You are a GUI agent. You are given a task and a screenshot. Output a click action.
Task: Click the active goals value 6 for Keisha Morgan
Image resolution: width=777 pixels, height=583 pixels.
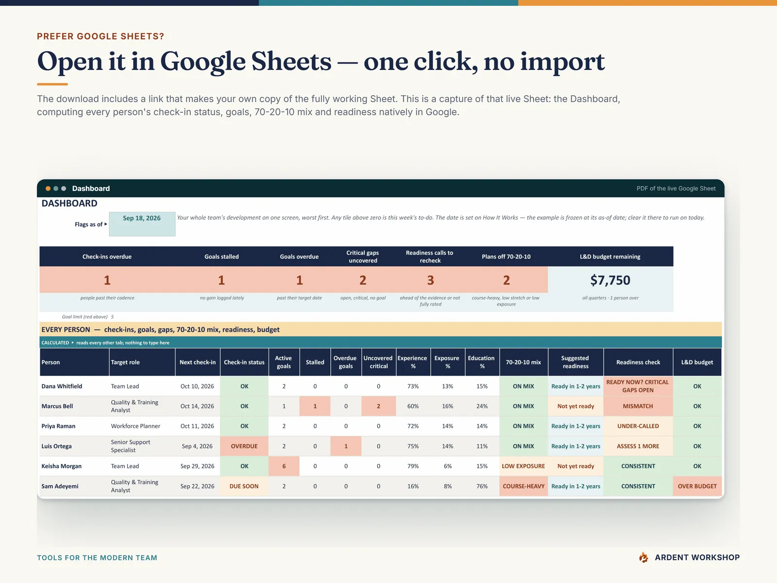click(284, 466)
